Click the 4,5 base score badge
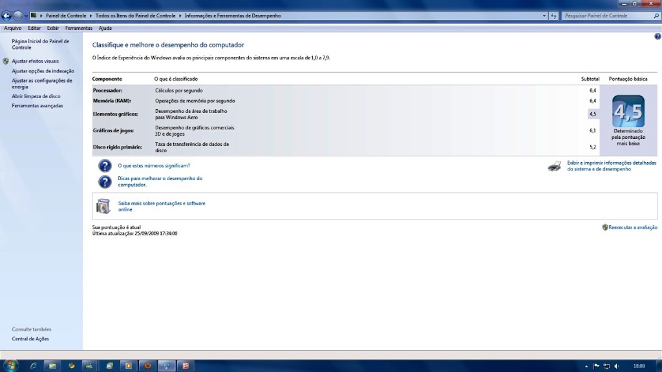 coord(628,111)
